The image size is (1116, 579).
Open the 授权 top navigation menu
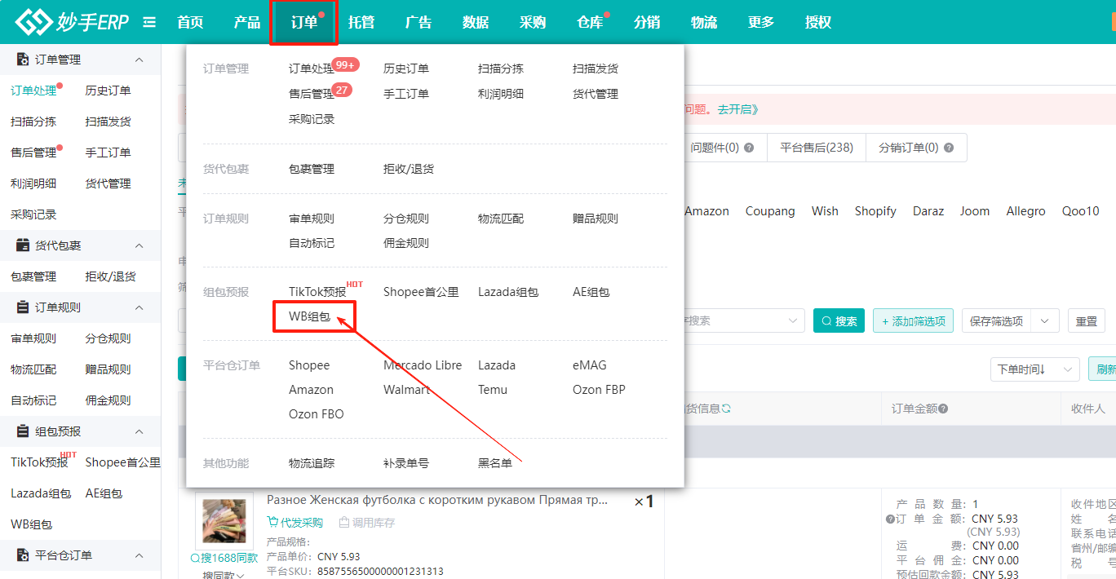point(818,22)
